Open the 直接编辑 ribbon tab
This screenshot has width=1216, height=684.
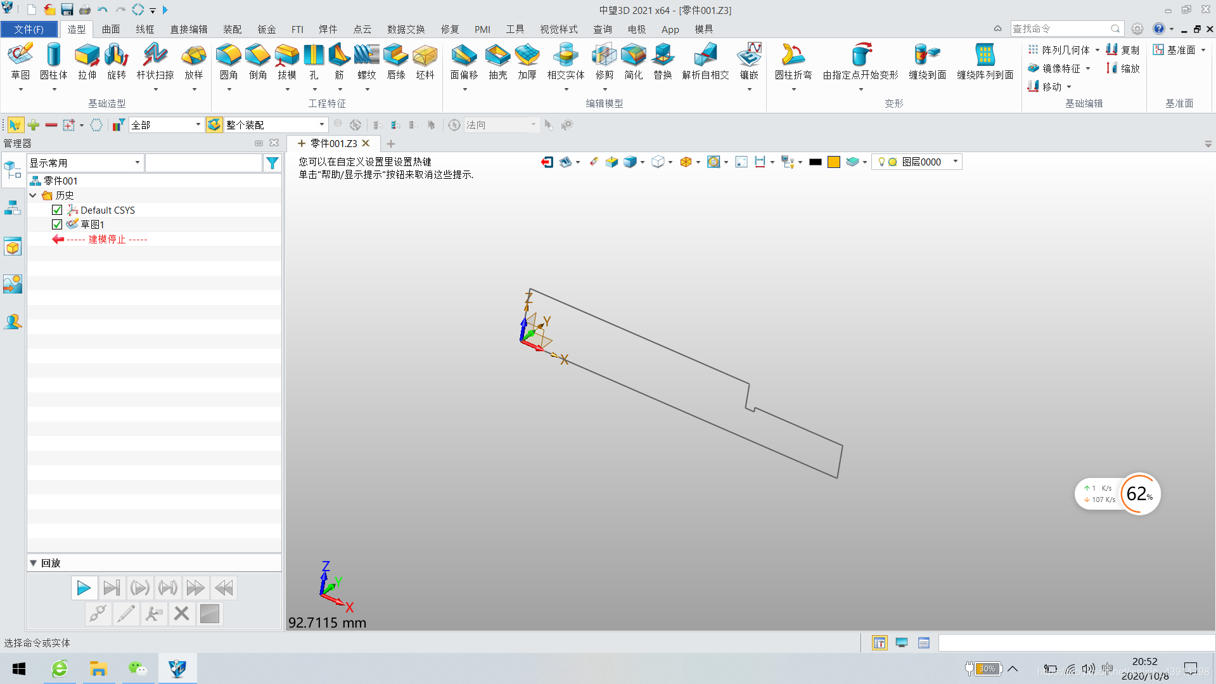point(189,29)
